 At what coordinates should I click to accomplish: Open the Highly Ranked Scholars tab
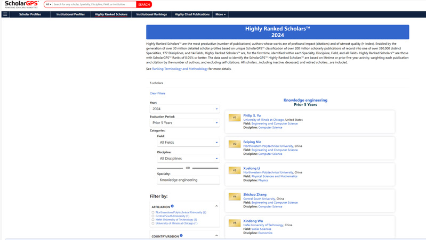point(111,14)
